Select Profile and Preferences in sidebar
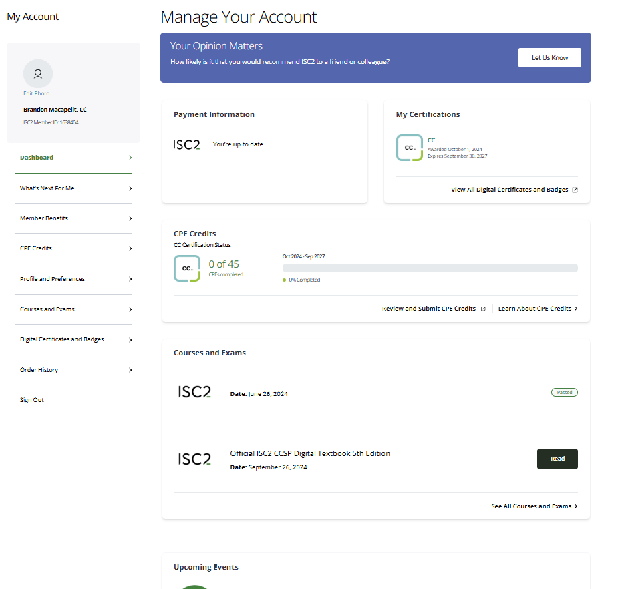The height and width of the screenshot is (589, 618). pyautogui.click(x=52, y=279)
